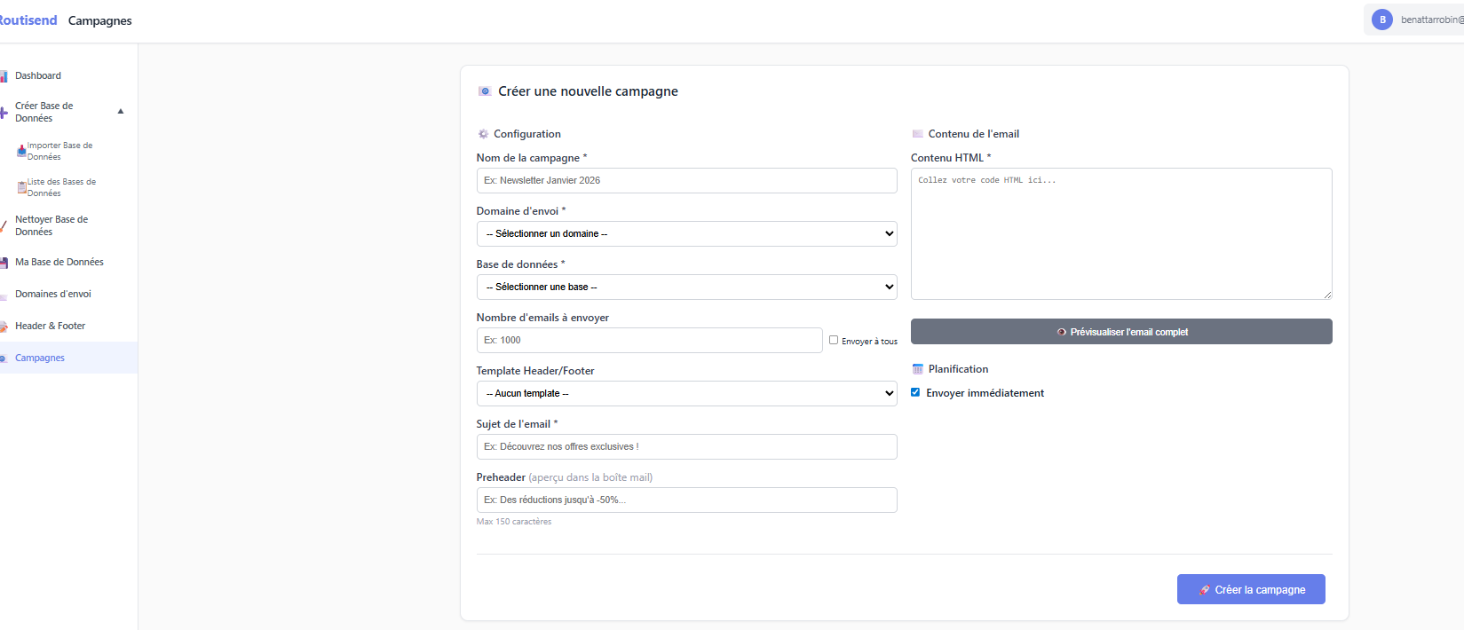The height and width of the screenshot is (630, 1464).
Task: Open the Base de données dropdown
Action: (686, 287)
